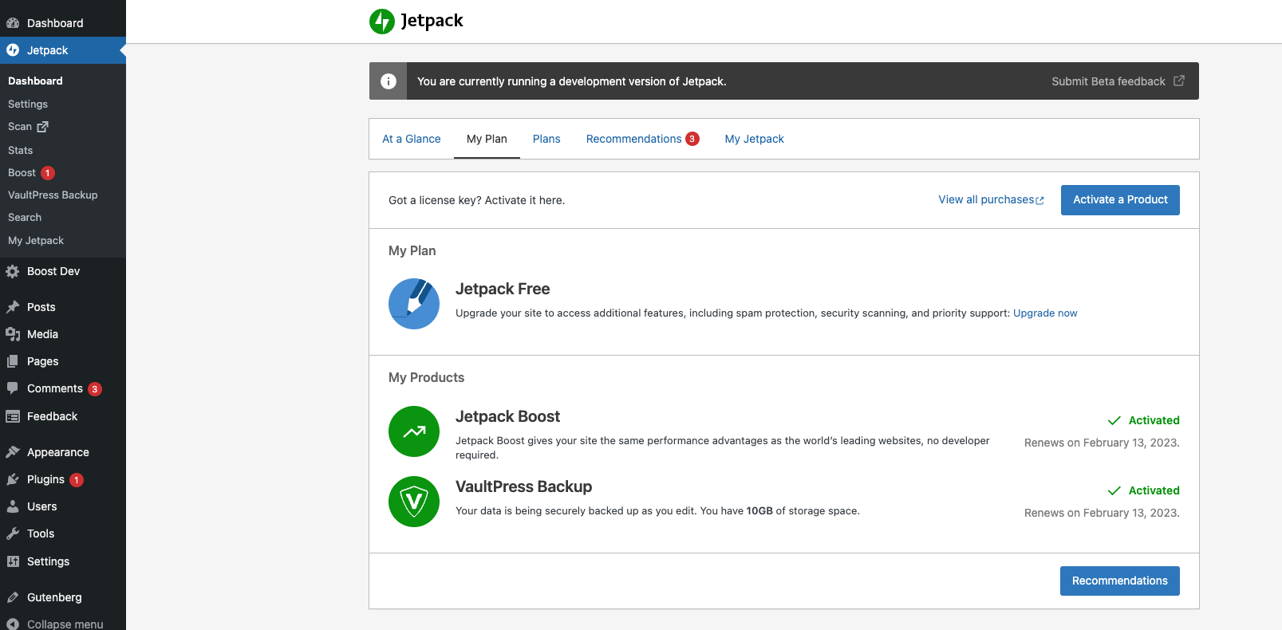Screen dimensions: 1282x630
Task: Click the Jetpack bolt icon in sidebar
Action: click(x=13, y=50)
